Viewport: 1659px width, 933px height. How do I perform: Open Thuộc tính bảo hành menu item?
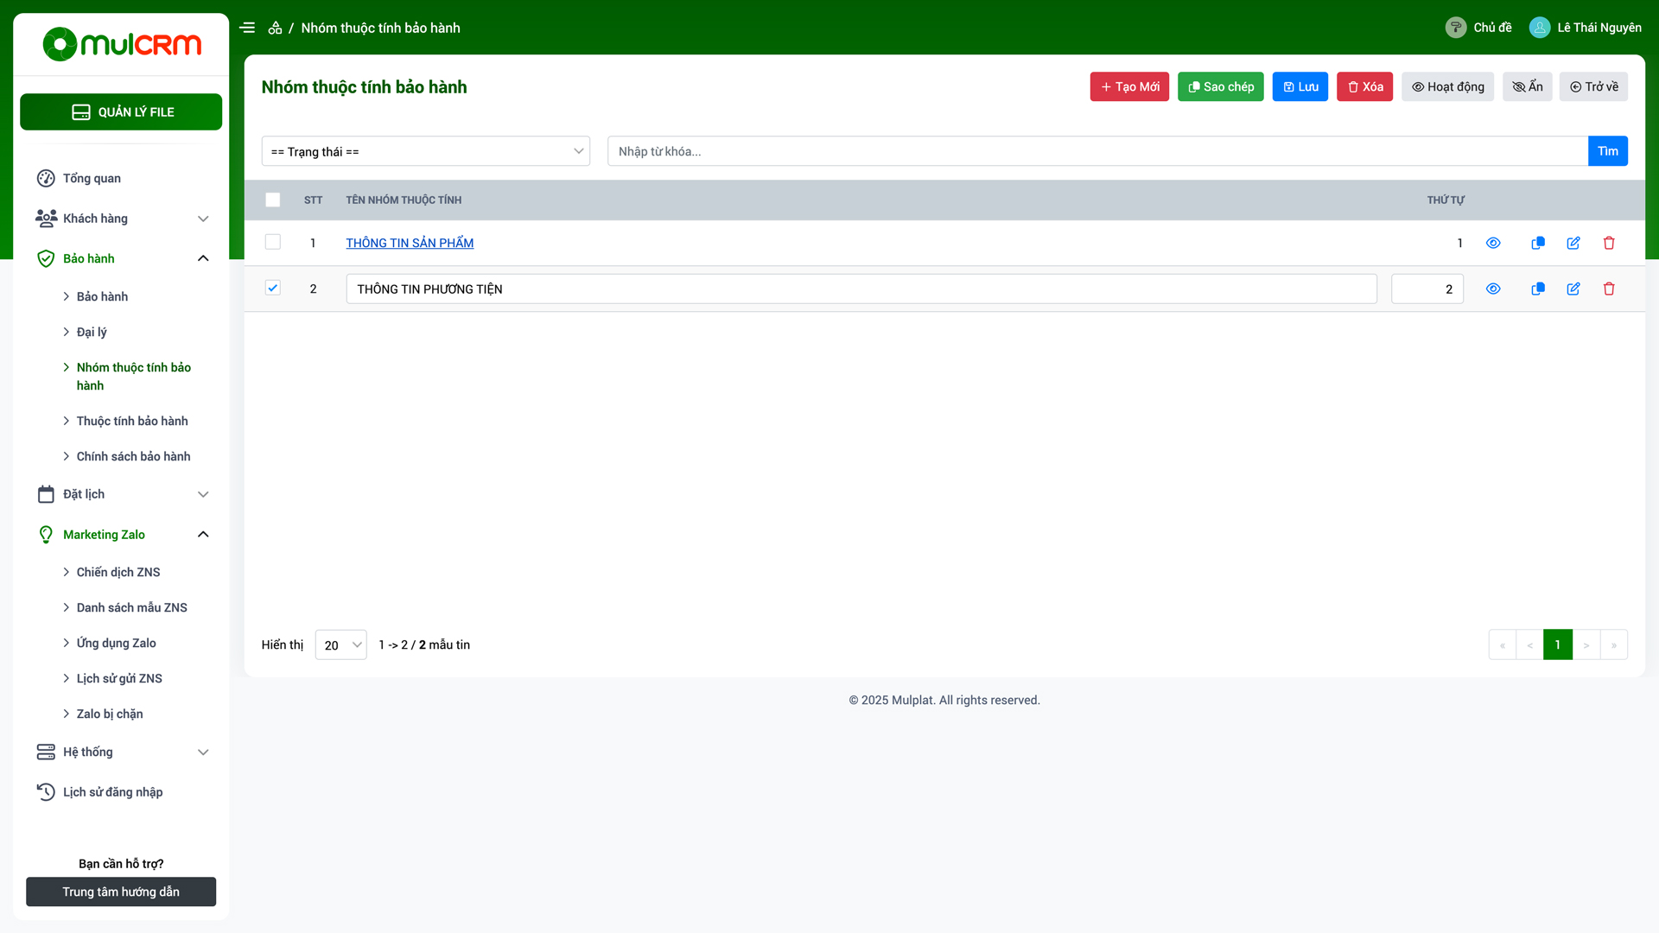132,421
